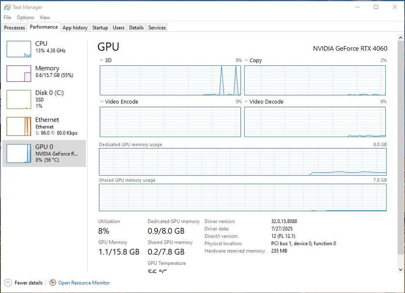Screen dimensions: 405x293
Task: Switch to the Startup tab
Action: (x=100, y=28)
